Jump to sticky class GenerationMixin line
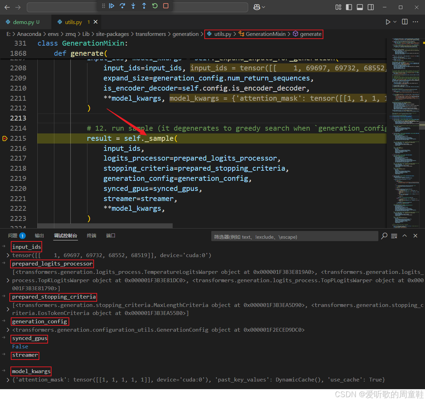Screen dimensions: 425x401 click(83, 43)
